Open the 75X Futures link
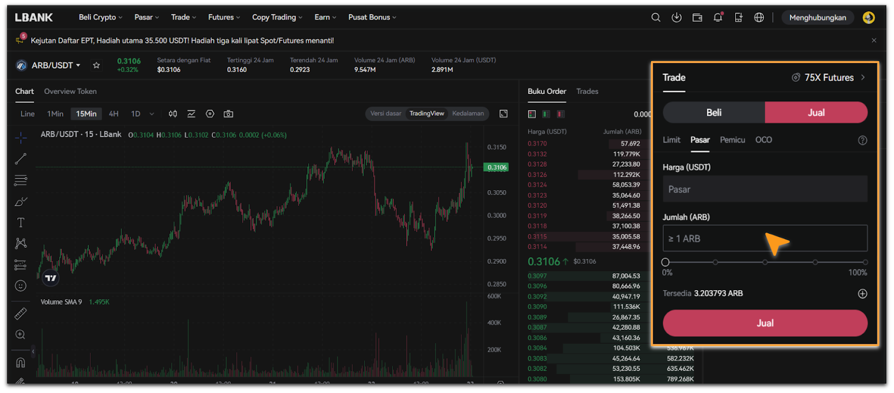This screenshot has width=894, height=393. (829, 77)
